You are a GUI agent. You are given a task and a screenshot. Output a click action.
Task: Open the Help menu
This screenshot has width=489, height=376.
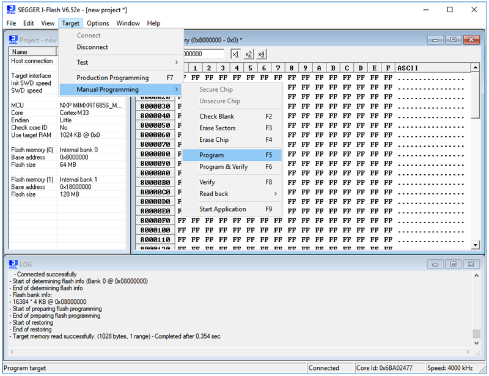tap(154, 23)
